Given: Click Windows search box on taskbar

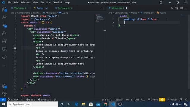Looking at the screenshot, I should [x=33, y=104].
